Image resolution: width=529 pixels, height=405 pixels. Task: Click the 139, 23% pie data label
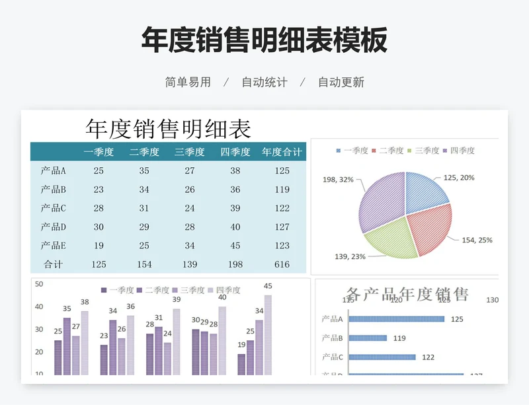click(350, 256)
